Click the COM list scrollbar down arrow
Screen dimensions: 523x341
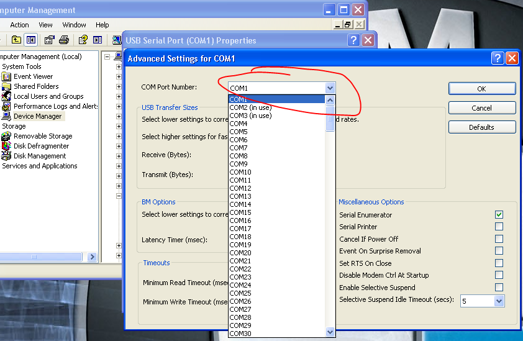click(330, 332)
